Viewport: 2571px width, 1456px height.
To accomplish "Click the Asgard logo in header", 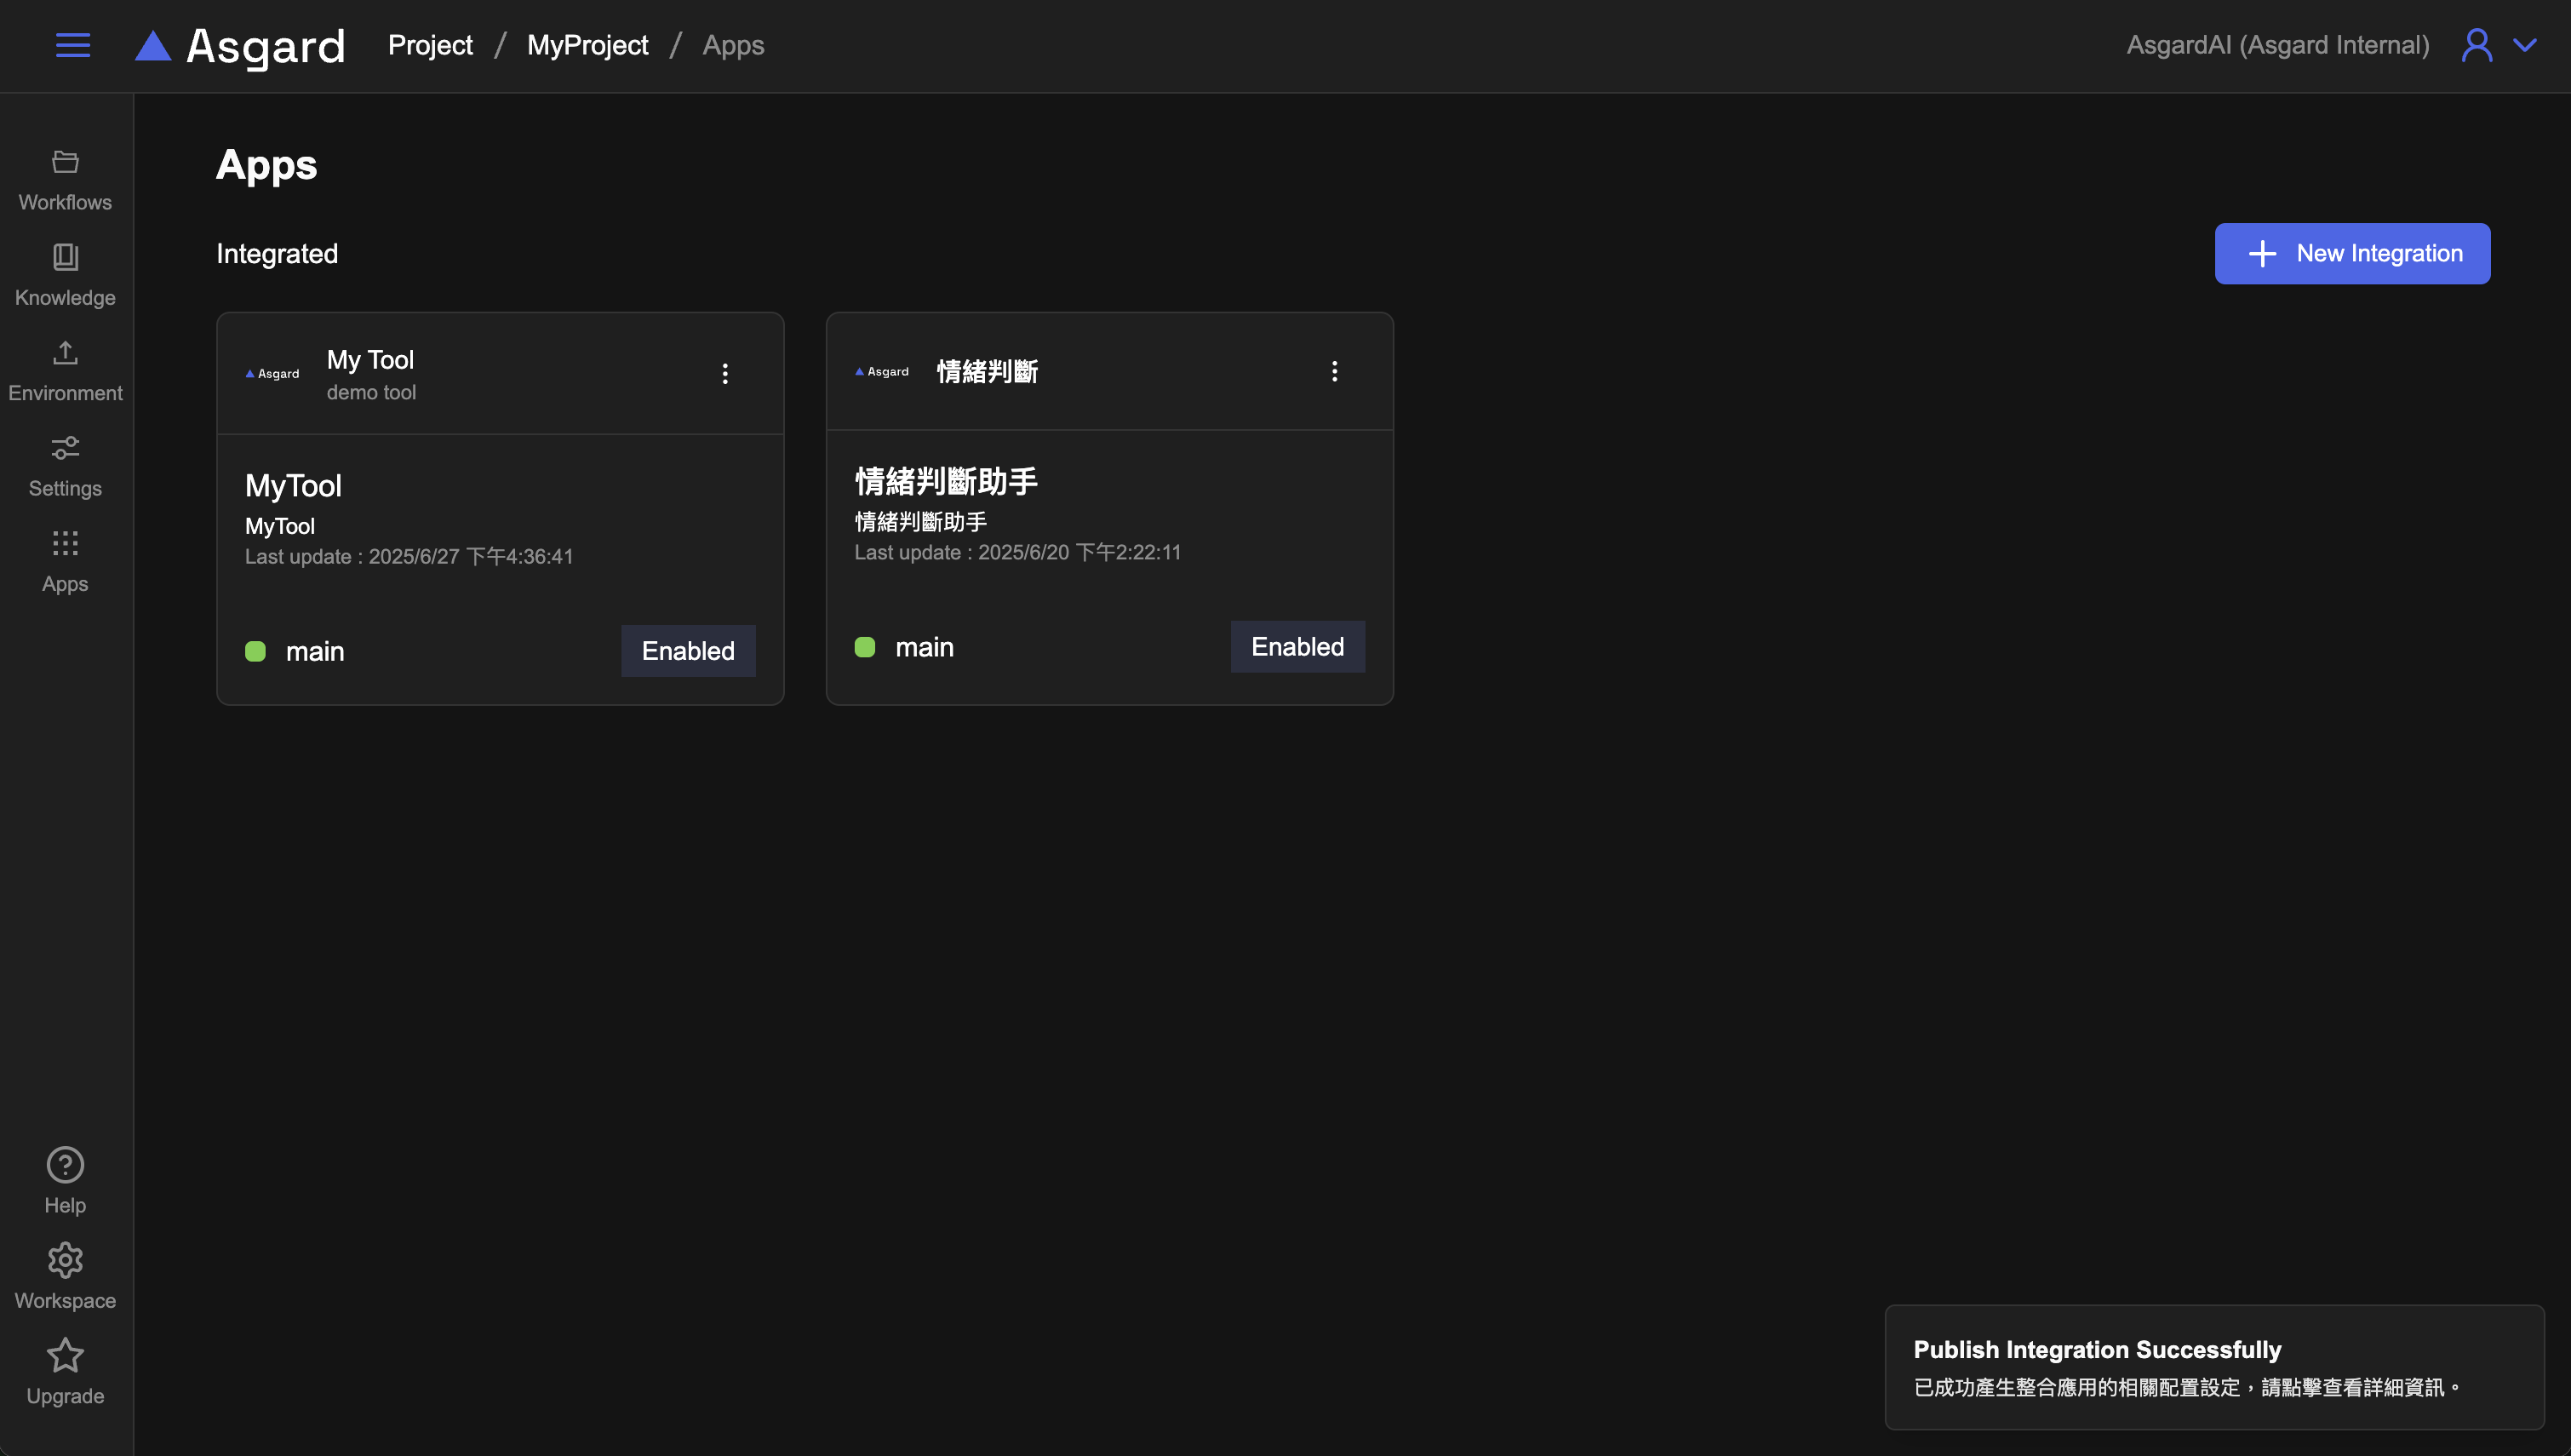I will 241,46.
